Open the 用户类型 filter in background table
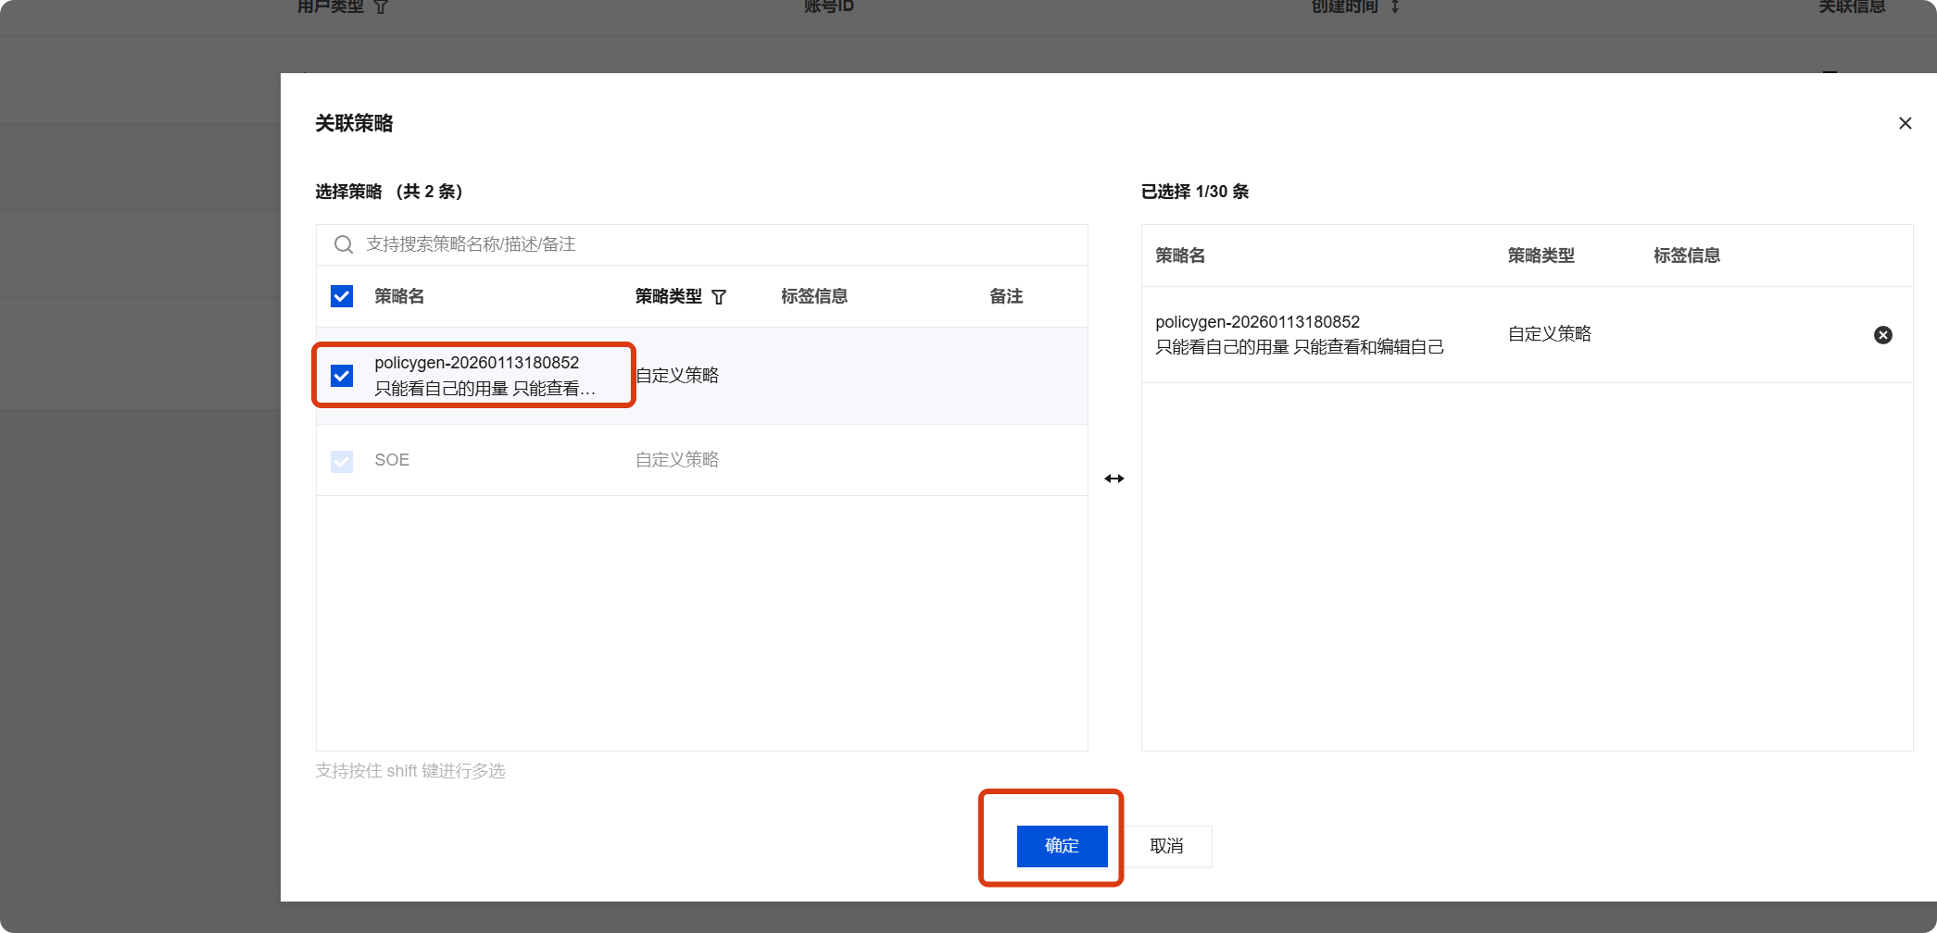This screenshot has height=933, width=1937. click(x=381, y=6)
